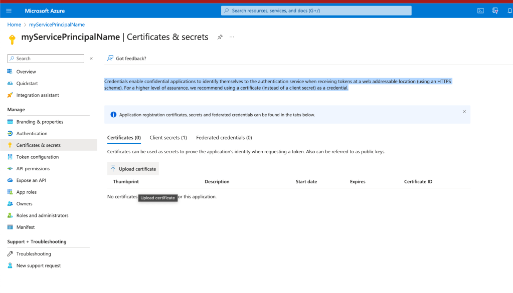Click the Support + Troubleshooting heading
513x293 pixels.
[37, 241]
